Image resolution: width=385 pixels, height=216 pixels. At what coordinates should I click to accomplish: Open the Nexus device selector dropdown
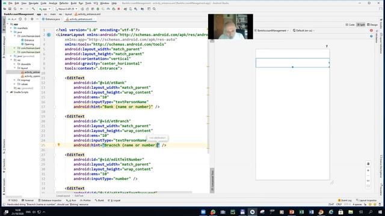click(66, 9)
